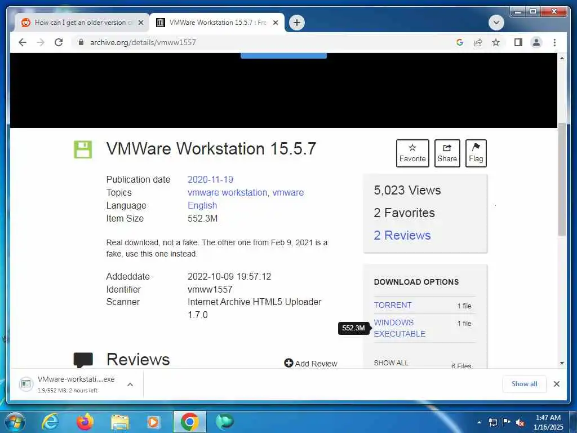Click the 'VMWare Workstation 15.5.7' title heading
Viewport: 577px width, 433px height.
pos(211,149)
